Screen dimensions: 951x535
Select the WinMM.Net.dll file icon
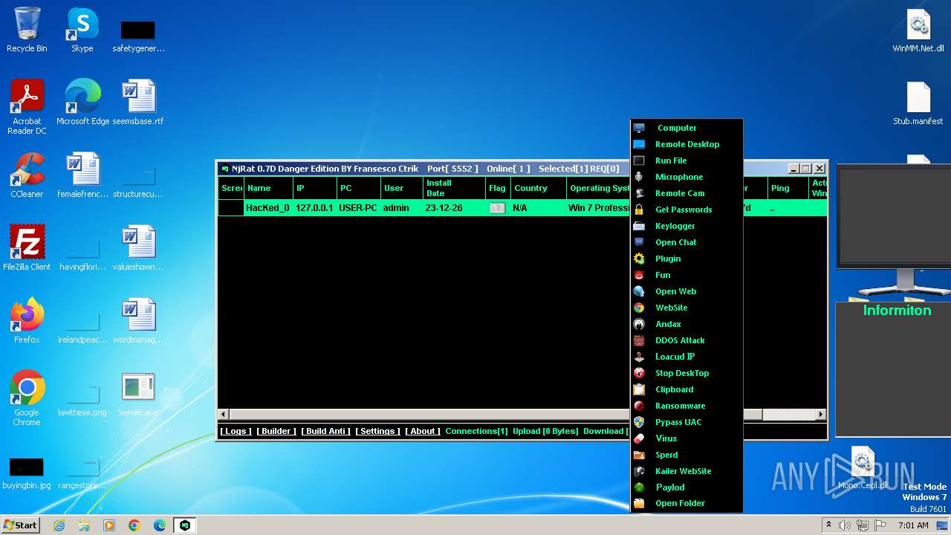pos(918,30)
